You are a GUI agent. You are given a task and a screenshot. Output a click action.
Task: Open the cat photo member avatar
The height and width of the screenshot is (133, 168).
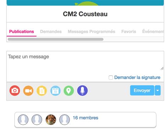tap(51, 120)
